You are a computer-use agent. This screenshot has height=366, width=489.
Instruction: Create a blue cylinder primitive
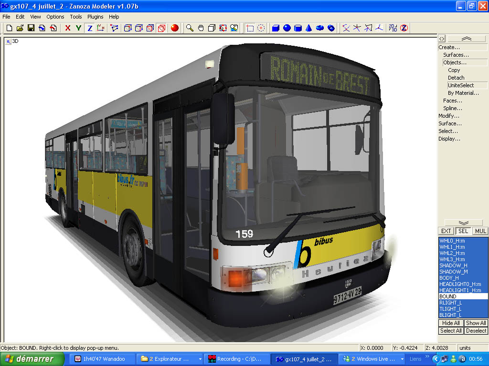[x=298, y=28]
